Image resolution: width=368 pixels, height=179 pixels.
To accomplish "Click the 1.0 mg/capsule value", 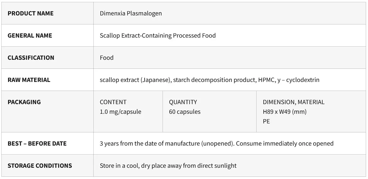I will tap(120, 112).
